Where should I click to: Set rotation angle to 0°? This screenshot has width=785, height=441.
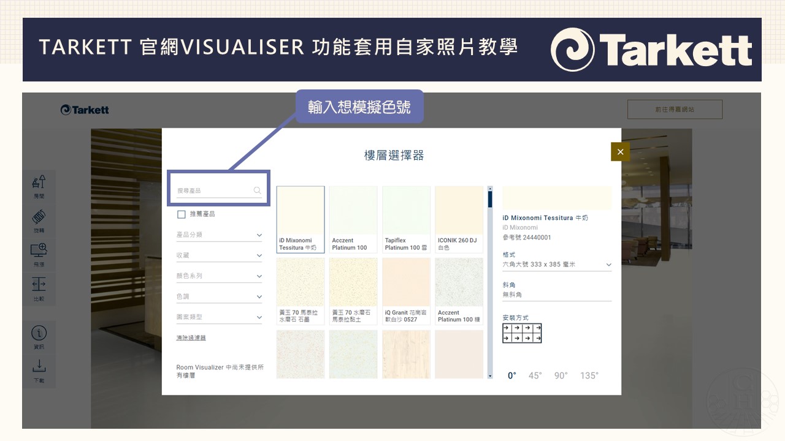(512, 375)
